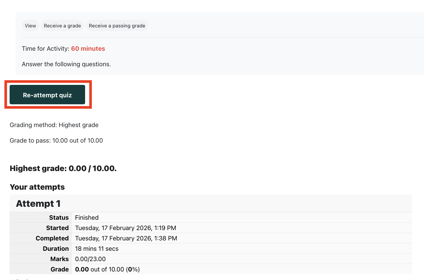This screenshot has height=280, width=424.
Task: Click the Status row label
Action: tap(59, 218)
